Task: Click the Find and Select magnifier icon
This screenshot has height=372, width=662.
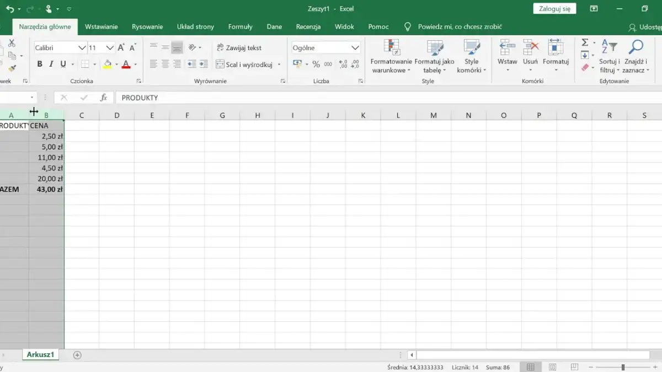Action: pos(636,47)
